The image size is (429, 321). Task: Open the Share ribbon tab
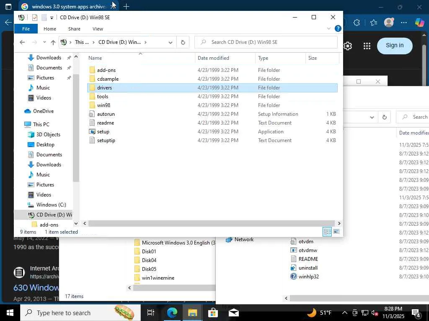(x=74, y=29)
